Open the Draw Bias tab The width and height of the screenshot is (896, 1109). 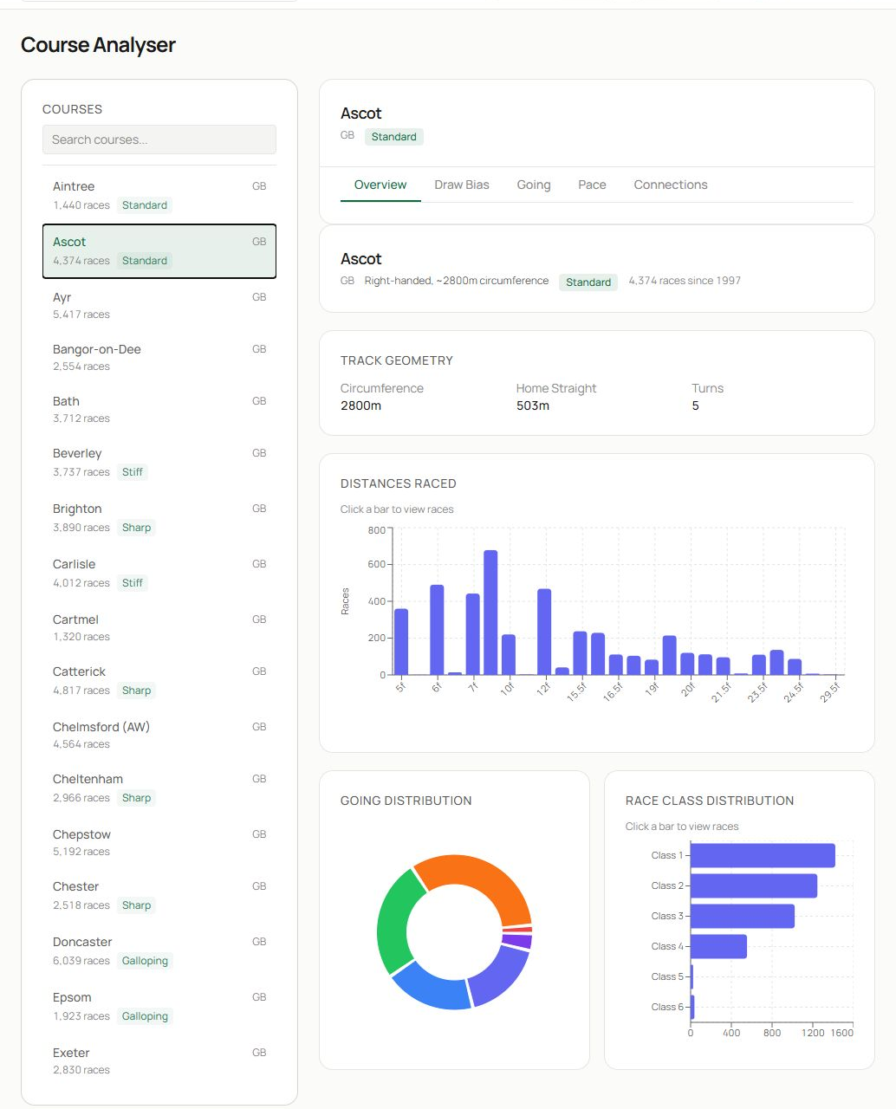click(x=462, y=185)
